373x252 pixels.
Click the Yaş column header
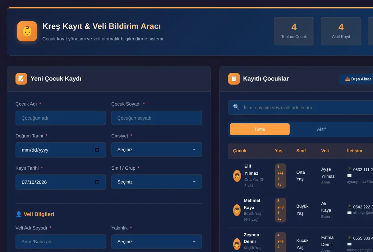pos(279,151)
